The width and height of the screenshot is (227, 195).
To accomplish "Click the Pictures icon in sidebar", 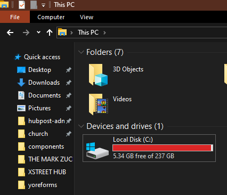I will pos(21,108).
